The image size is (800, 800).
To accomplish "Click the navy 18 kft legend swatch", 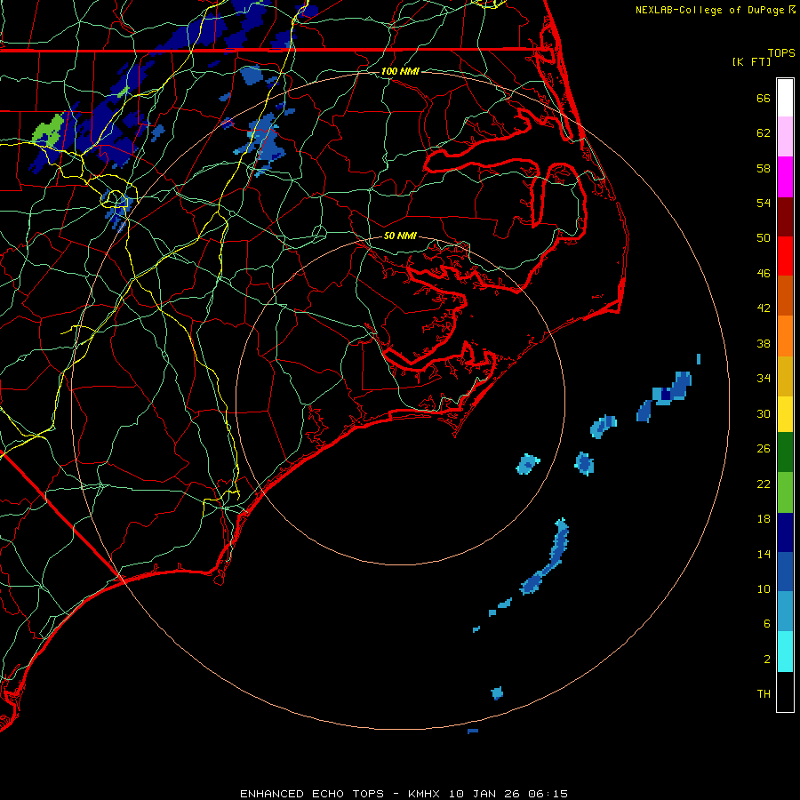I will pos(785,532).
